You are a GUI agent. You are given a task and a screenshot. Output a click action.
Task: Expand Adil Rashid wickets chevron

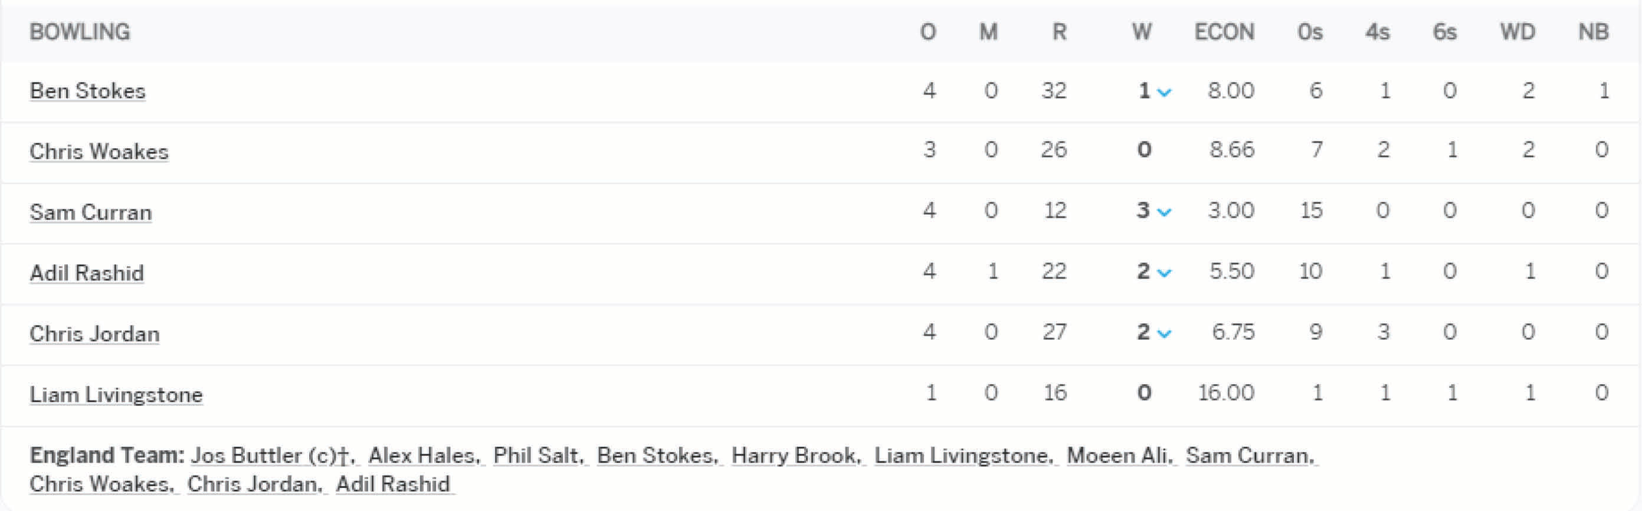(1164, 273)
